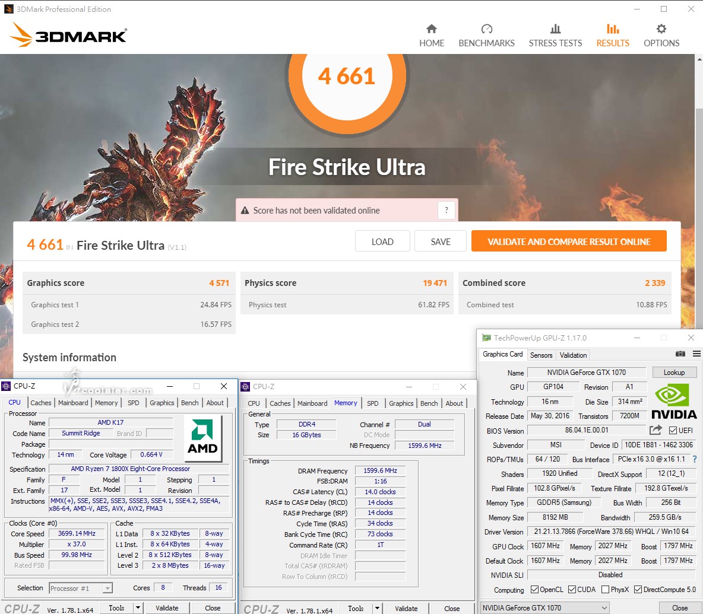The height and width of the screenshot is (614, 703).
Task: Click the DRAM Frequency value 1599.6 MHz in Timings
Action: pyautogui.click(x=380, y=470)
